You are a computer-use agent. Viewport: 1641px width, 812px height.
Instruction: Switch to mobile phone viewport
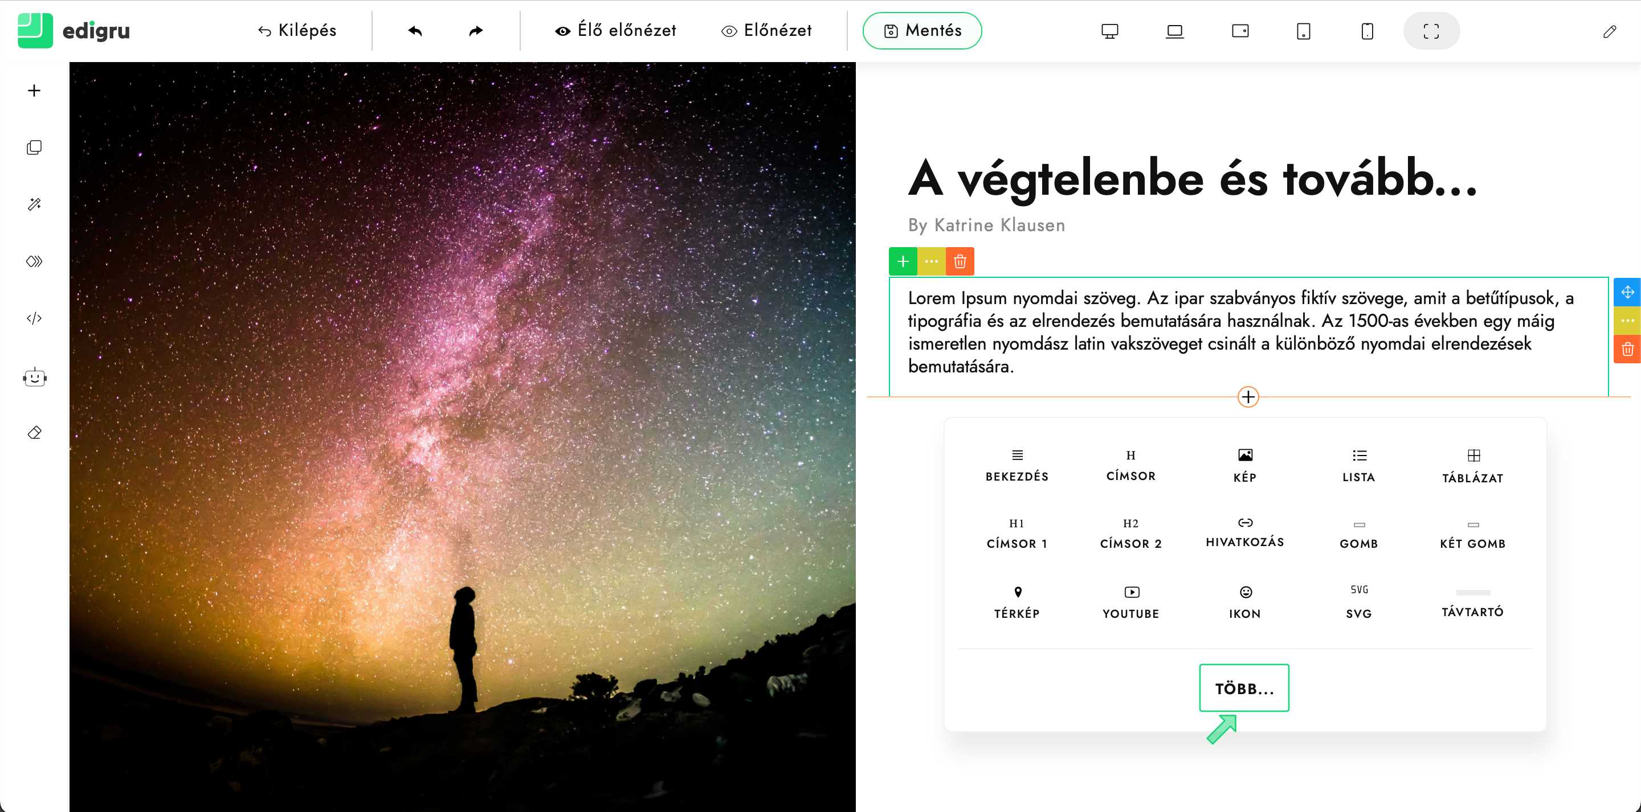[x=1367, y=31]
